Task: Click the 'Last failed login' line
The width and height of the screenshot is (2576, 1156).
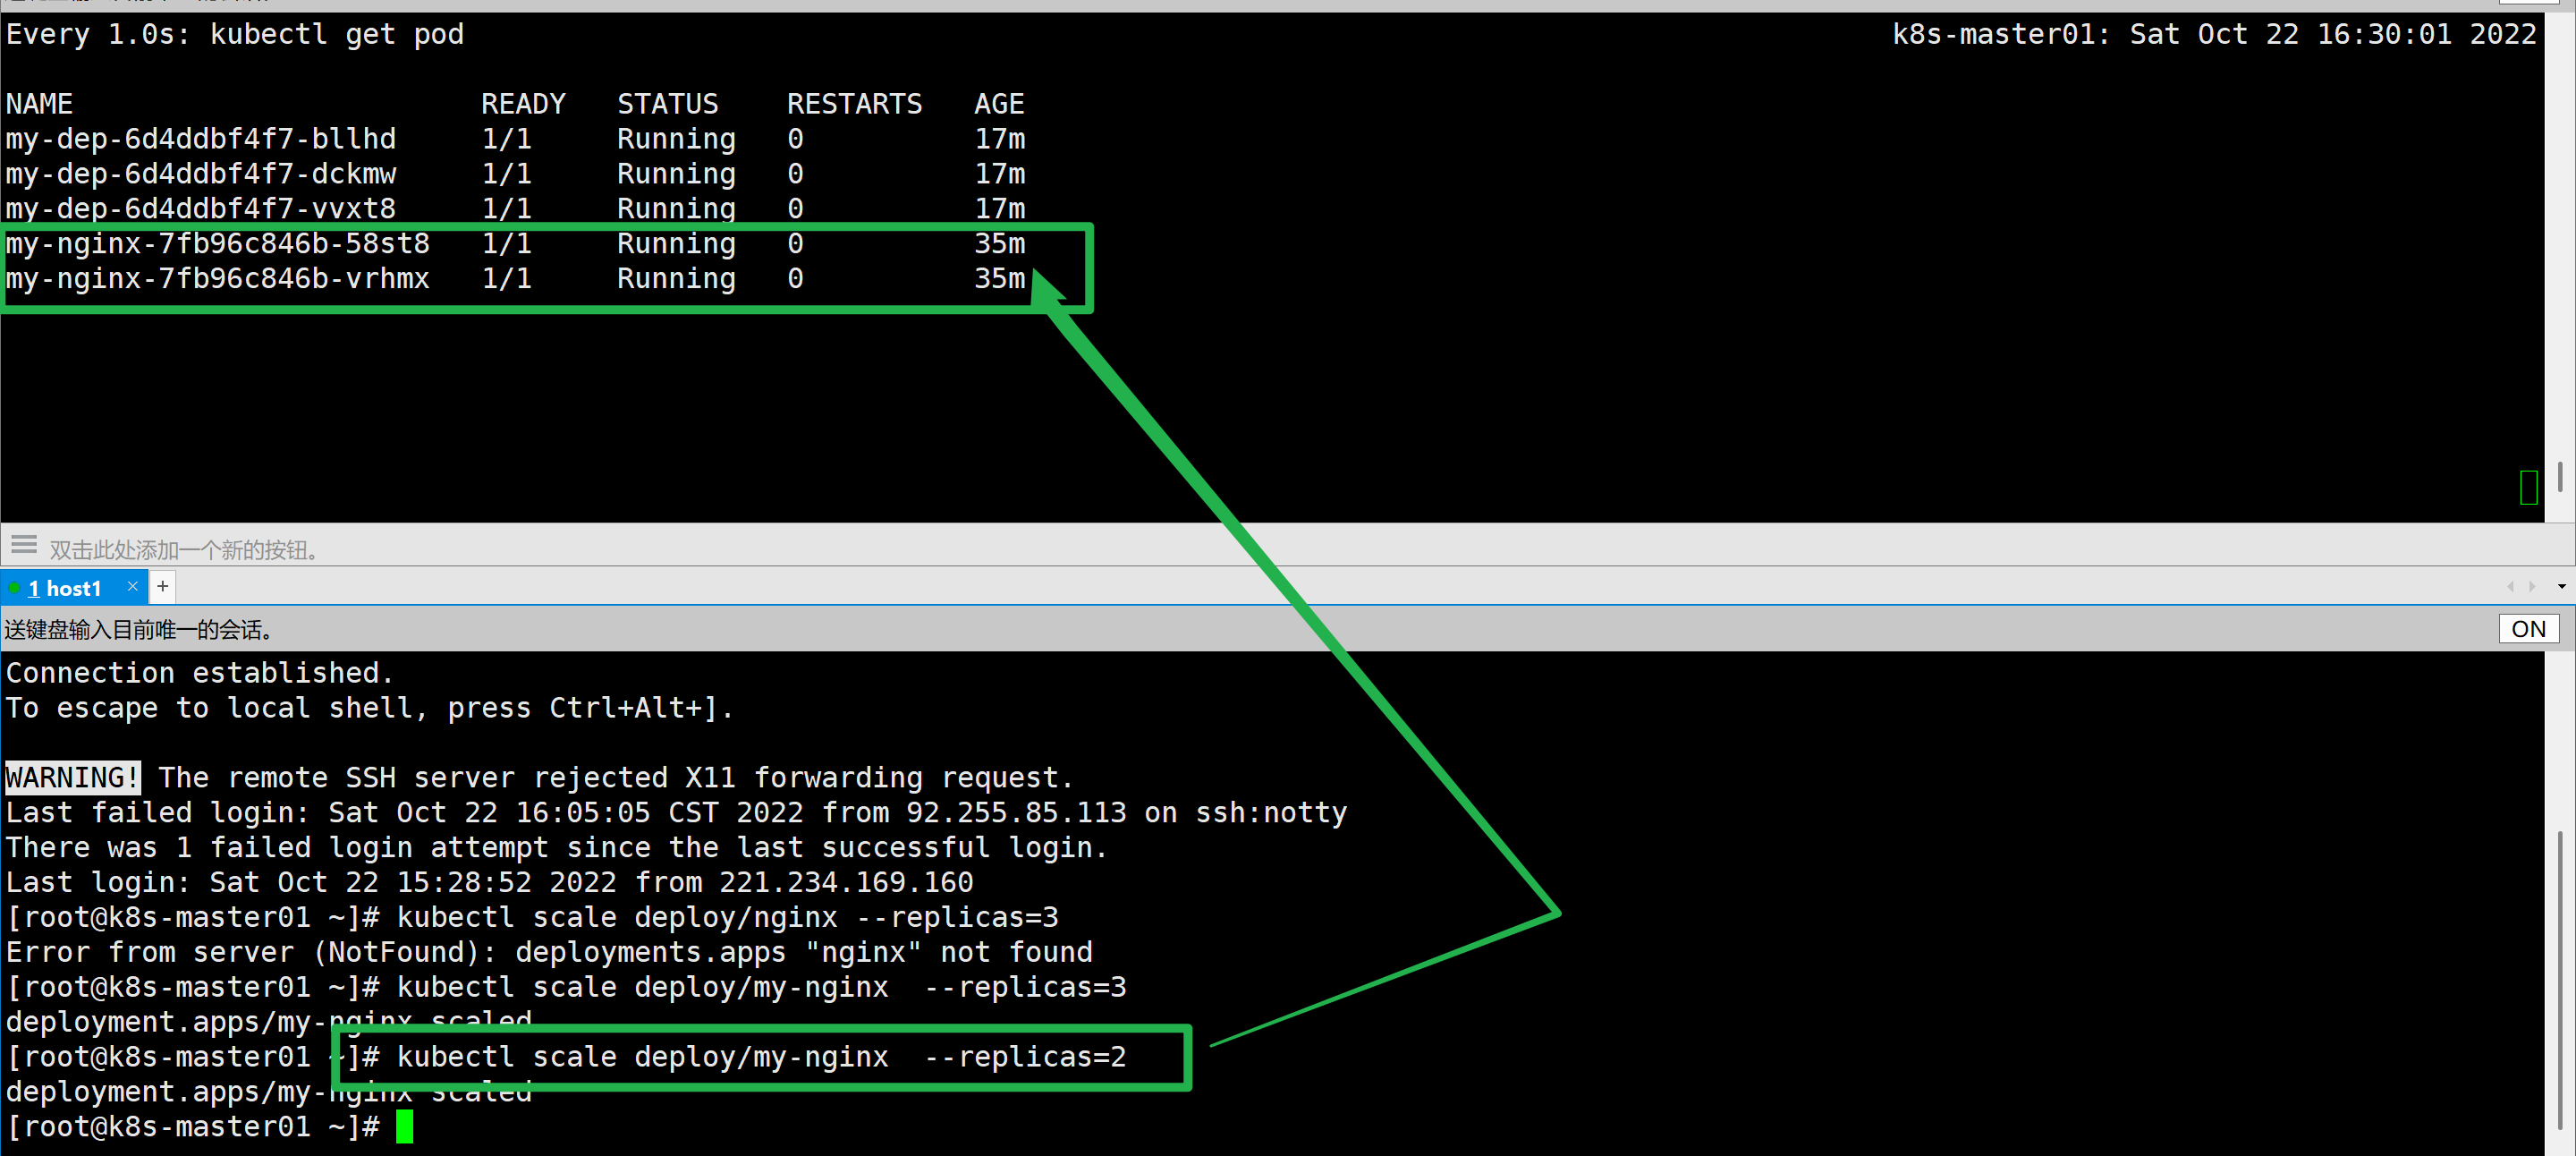Action: point(676,813)
